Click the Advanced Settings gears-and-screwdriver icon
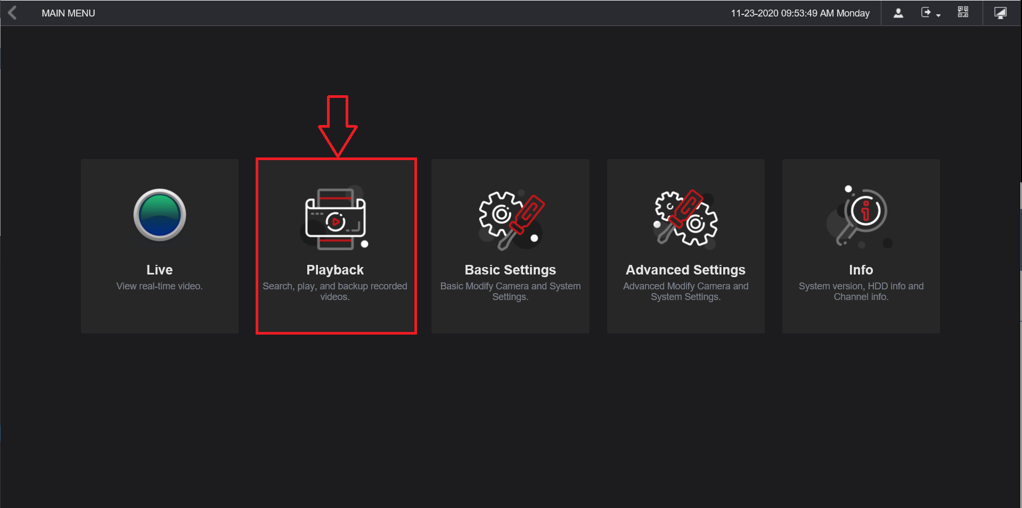The height and width of the screenshot is (508, 1022). click(685, 218)
